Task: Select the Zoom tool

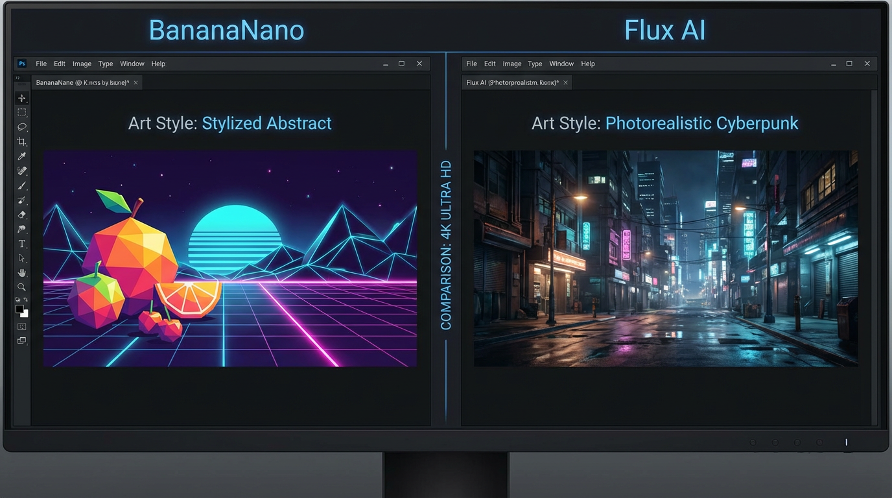Action: 21,287
